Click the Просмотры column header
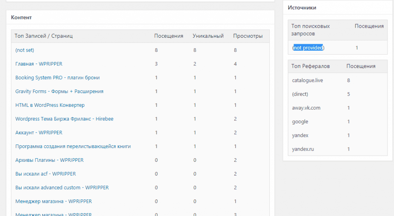 [x=248, y=36]
